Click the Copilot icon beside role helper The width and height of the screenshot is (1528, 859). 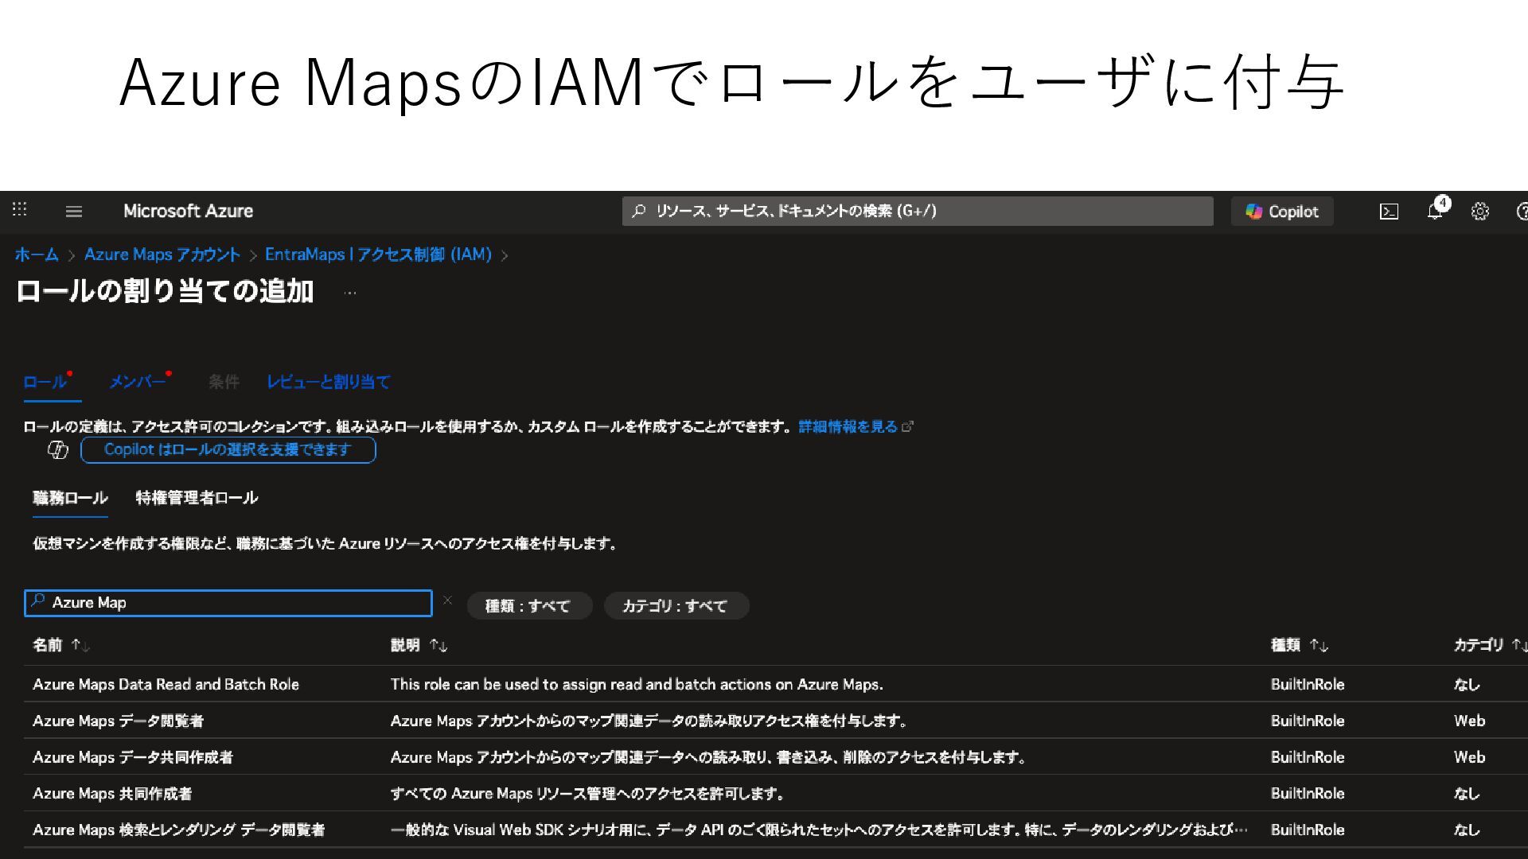(58, 450)
